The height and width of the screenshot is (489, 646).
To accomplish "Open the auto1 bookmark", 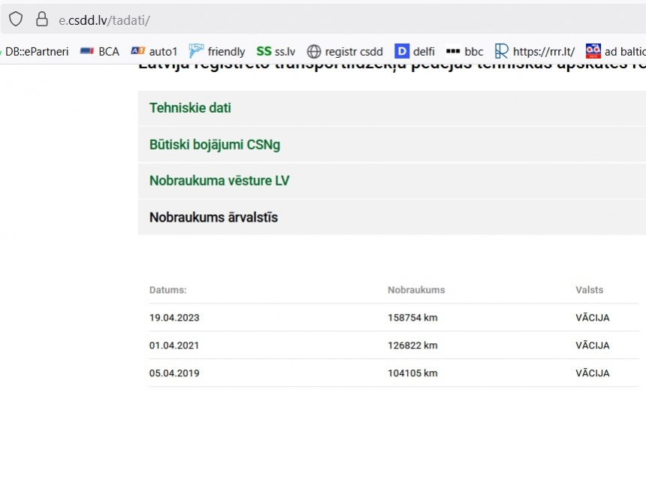I will [x=154, y=52].
